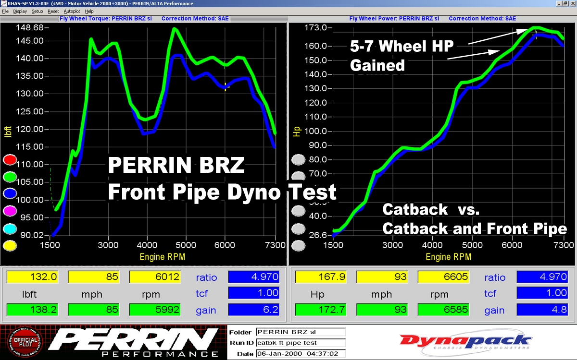Click the PERRIN Performance logo
Viewport: 577px width, 360px height.
point(133,343)
